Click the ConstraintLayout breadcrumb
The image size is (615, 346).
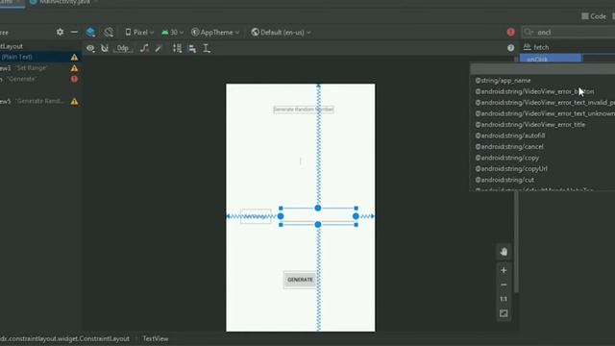point(64,338)
